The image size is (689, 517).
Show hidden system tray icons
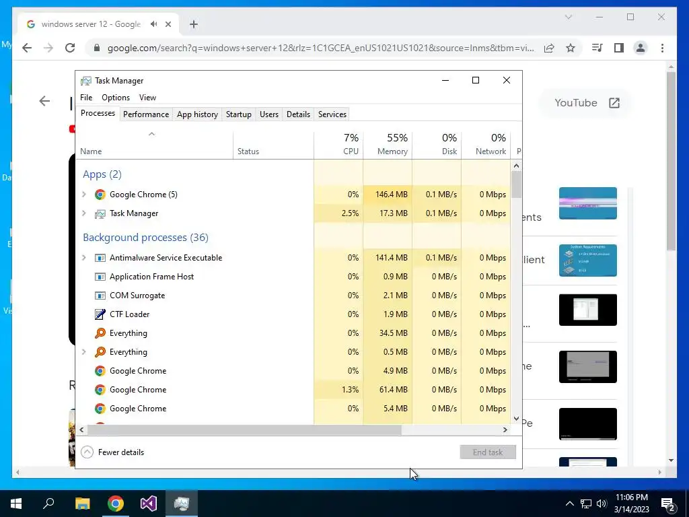569,504
